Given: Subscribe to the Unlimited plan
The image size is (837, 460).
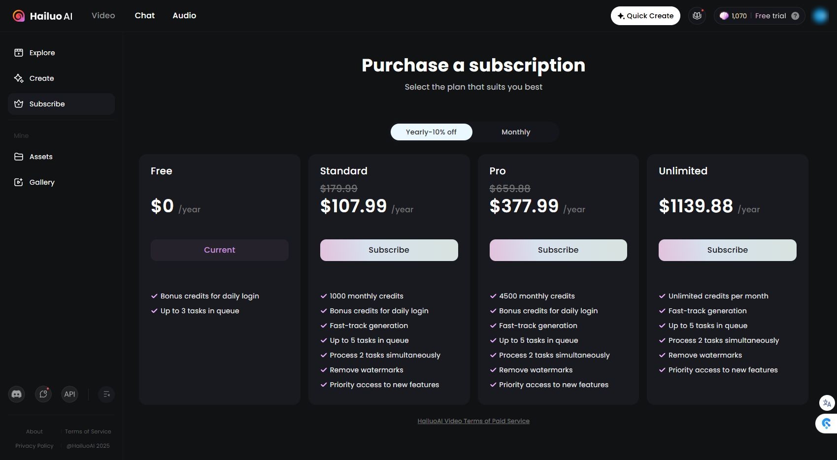Looking at the screenshot, I should coord(727,250).
